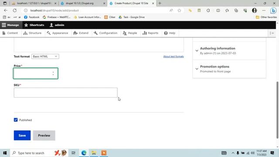Open split screen icon
Screen dimensions: 279x157
coord(218,10)
